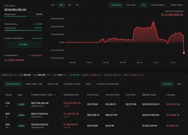
Task: Select the 24H time range
Action: pyautogui.click(x=53, y=5)
